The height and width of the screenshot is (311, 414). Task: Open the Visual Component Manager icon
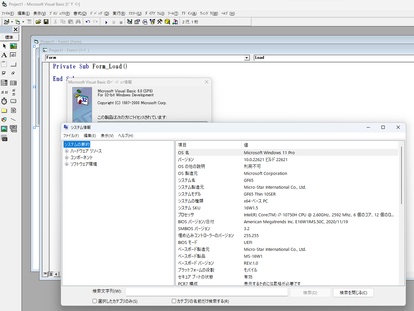pos(175,22)
